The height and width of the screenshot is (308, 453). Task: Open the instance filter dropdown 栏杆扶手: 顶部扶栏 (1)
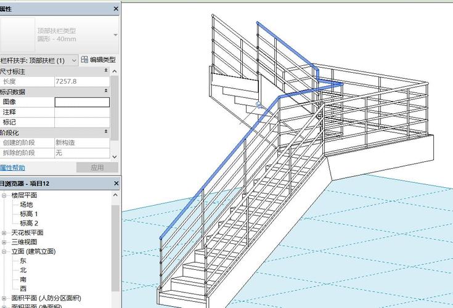39,60
